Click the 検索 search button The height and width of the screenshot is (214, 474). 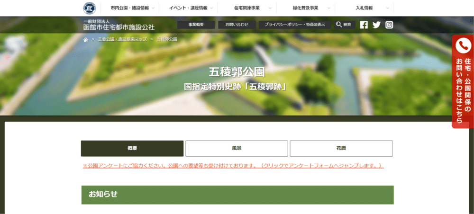[x=344, y=25]
